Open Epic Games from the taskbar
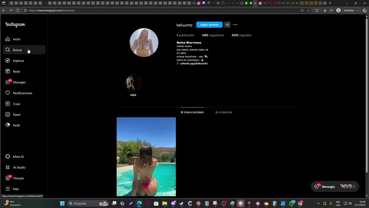Viewport: 369px width, 208px height. click(x=249, y=203)
